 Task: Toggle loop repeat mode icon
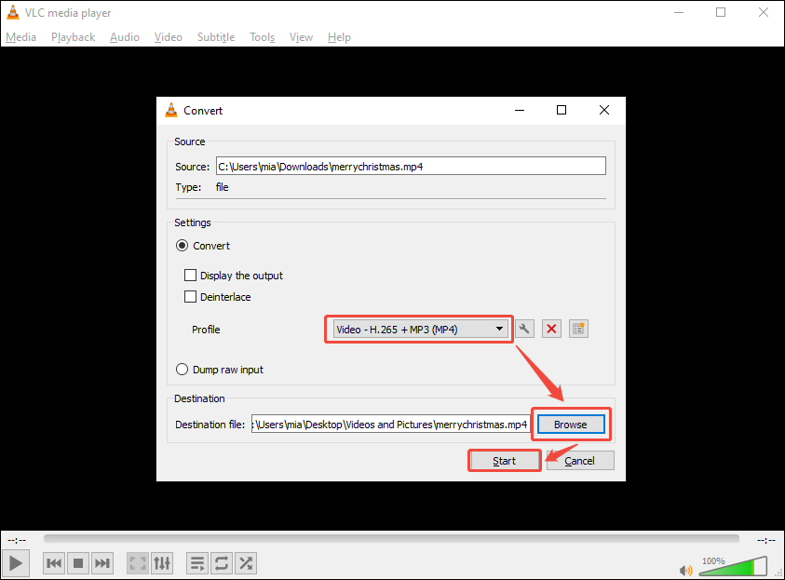[x=222, y=563]
